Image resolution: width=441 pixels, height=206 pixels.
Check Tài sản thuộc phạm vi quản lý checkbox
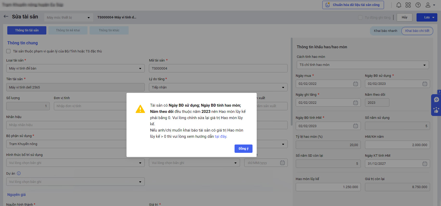pos(9,51)
